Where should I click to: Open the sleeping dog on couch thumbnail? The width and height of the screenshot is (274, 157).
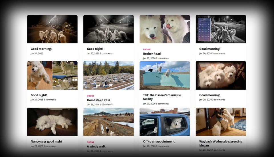tap(52, 122)
